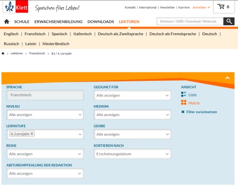Click the Filter zurücksetzen X icon

[183, 112]
